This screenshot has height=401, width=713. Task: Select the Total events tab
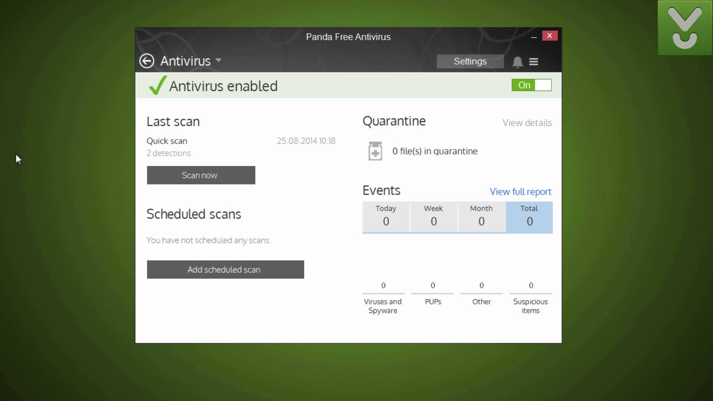pyautogui.click(x=529, y=217)
